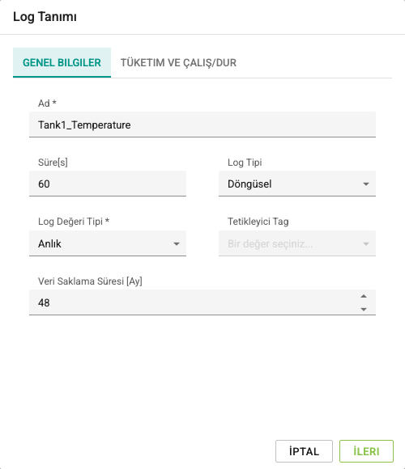Expand the Log Tipi dropdown arrow
Image resolution: width=405 pixels, height=469 pixels.
pyautogui.click(x=366, y=184)
